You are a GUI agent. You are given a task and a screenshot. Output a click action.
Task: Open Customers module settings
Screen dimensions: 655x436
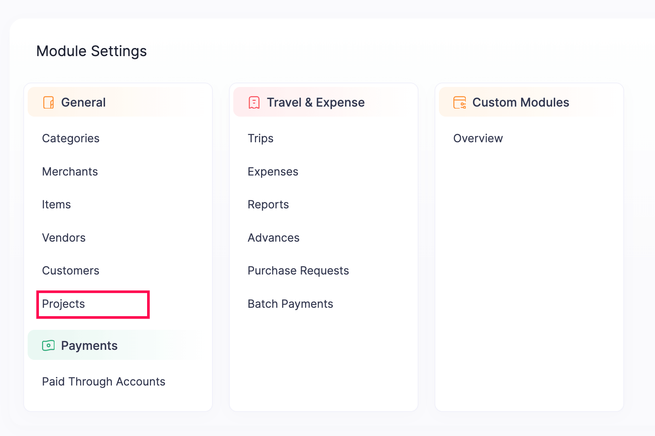pyautogui.click(x=71, y=270)
